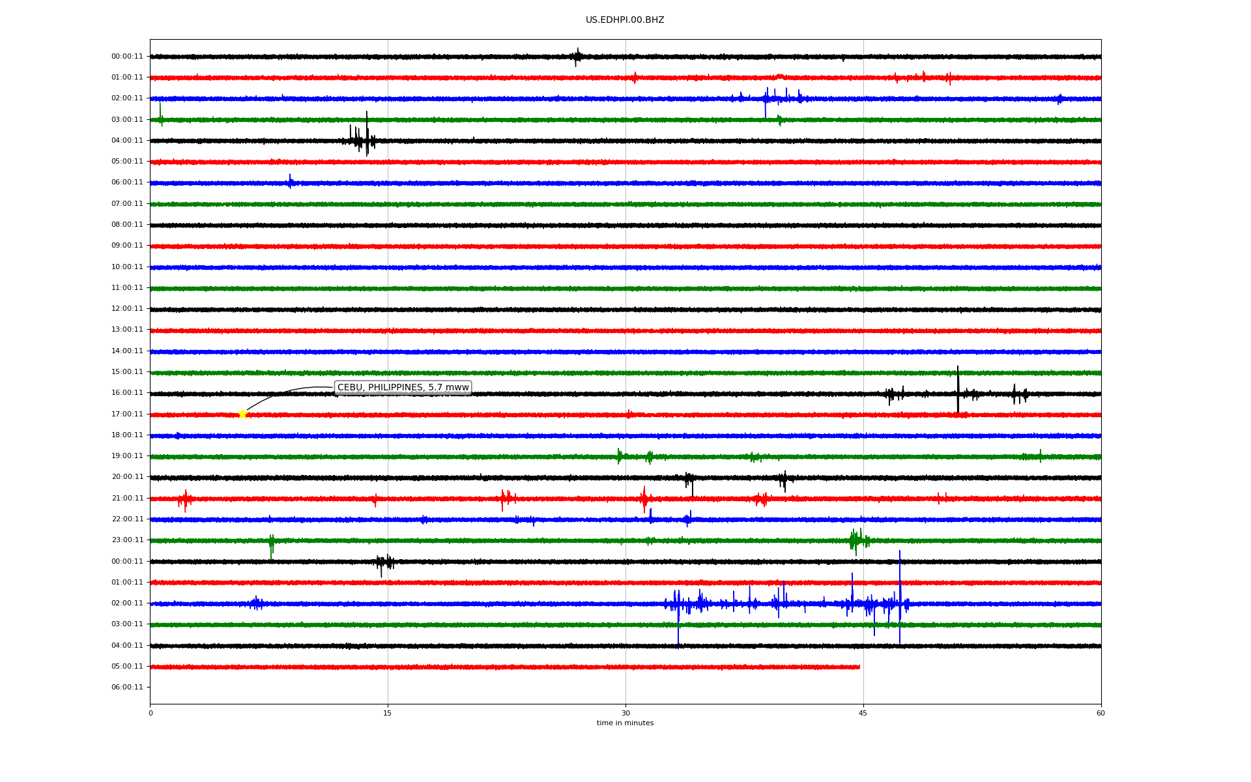Click the 12:00:11 row time label
This screenshot has height=782, width=1251.
127,309
